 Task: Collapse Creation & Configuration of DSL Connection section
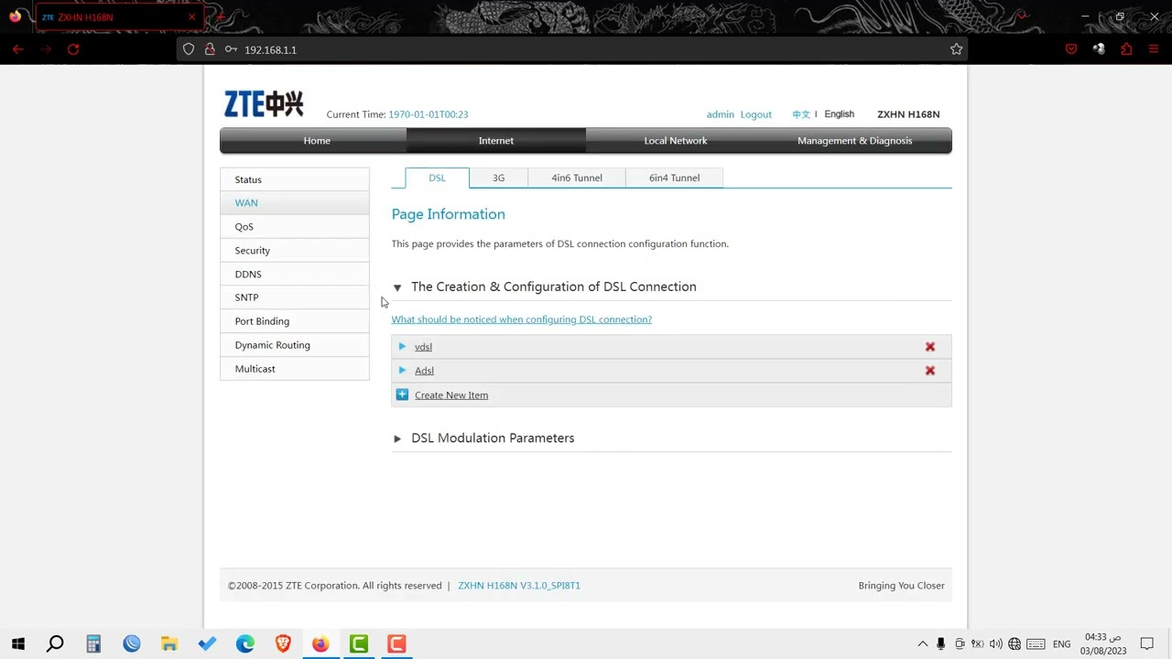click(x=397, y=287)
